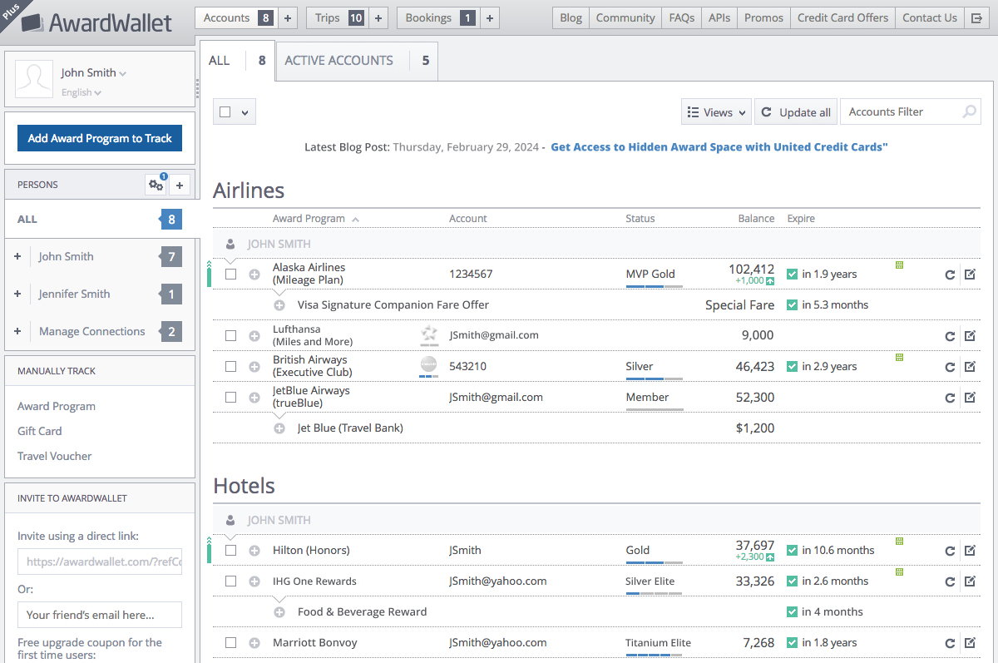Click the logout icon in top bar
Viewport: 998px width, 663px height.
pos(976,18)
